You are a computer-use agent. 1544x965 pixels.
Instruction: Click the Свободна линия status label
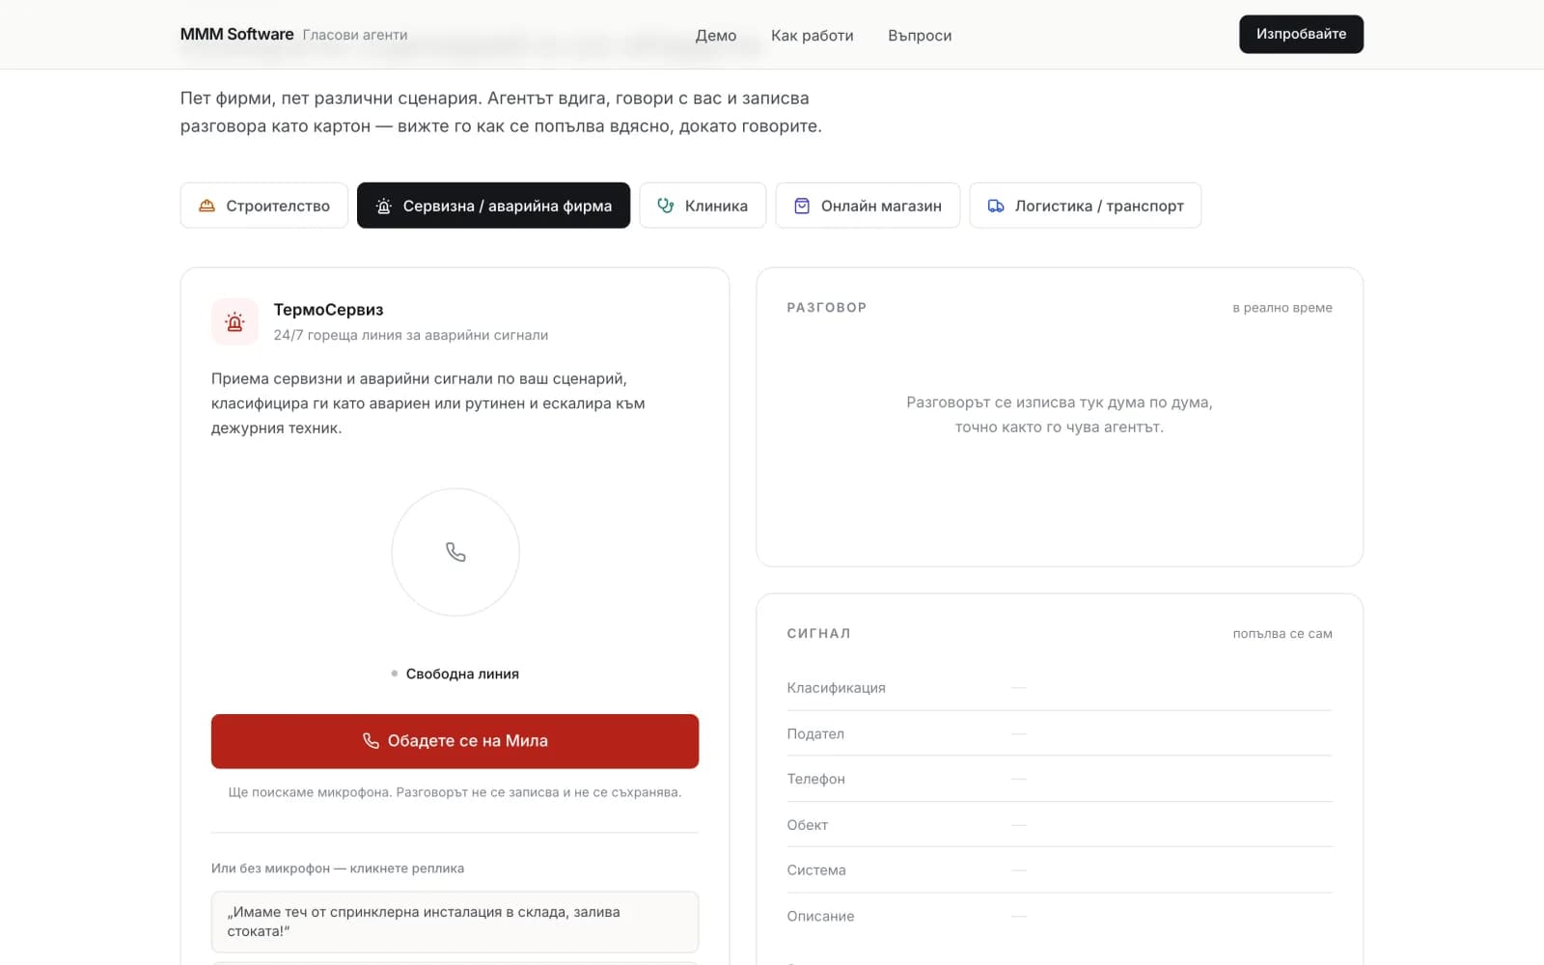coord(462,674)
